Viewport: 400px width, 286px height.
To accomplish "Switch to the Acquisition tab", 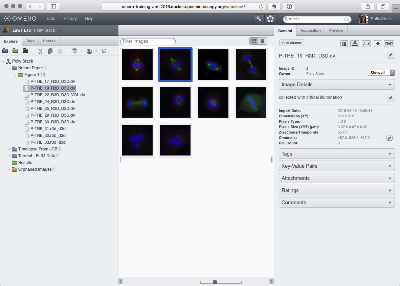I will tap(310, 30).
